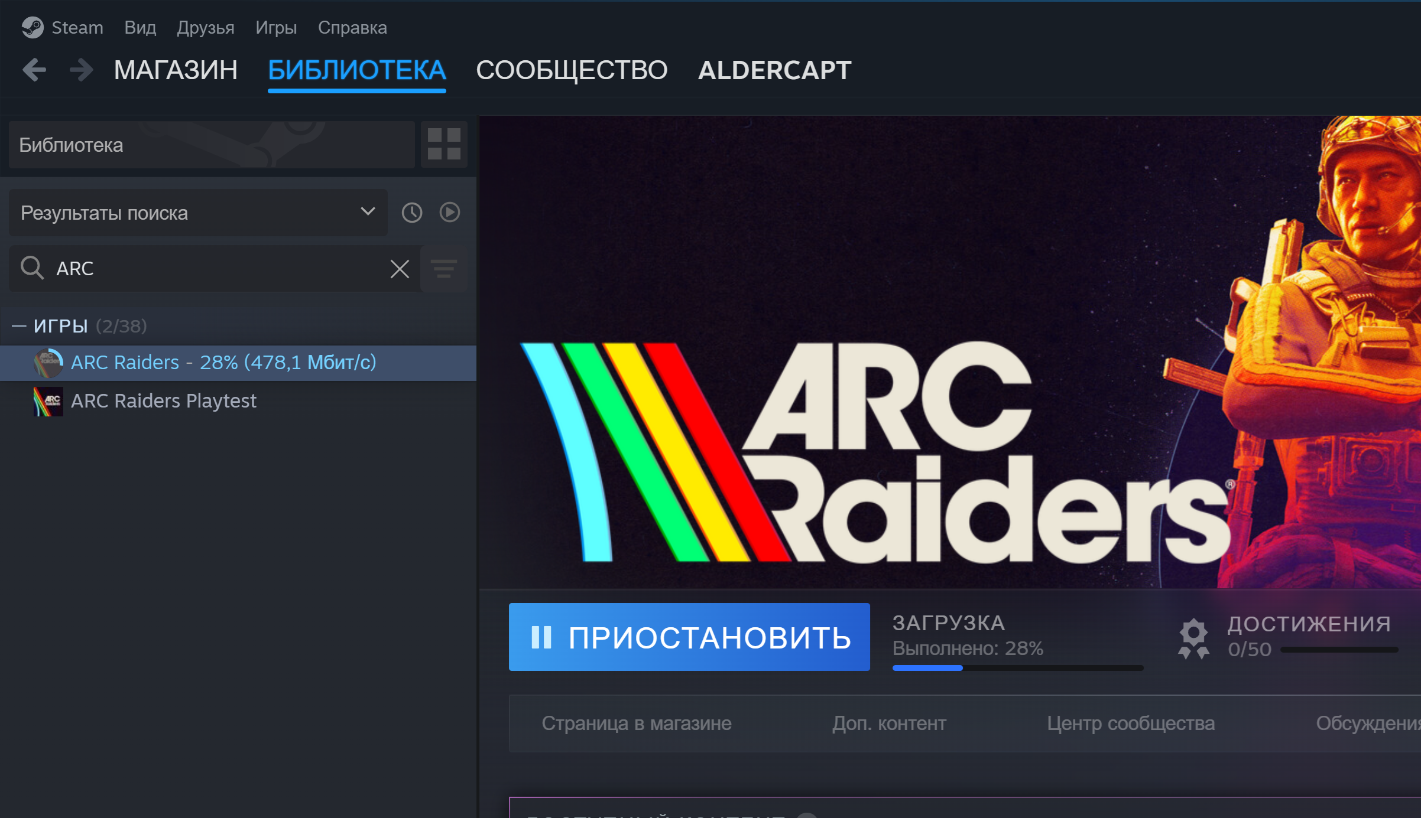Screen dimensions: 1421x818
Task: Switch to the МАГАЗИН tab
Action: [176, 70]
